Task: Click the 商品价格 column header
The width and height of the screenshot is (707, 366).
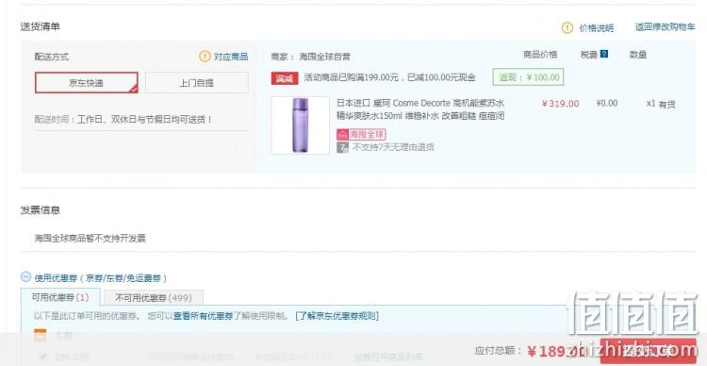Action: point(540,55)
